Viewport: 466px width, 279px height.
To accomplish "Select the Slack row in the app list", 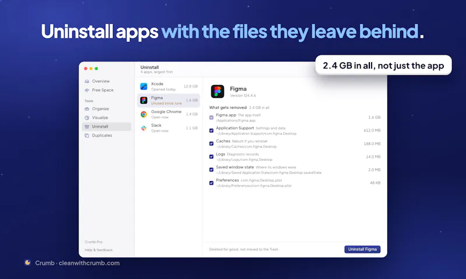I will pyautogui.click(x=168, y=128).
